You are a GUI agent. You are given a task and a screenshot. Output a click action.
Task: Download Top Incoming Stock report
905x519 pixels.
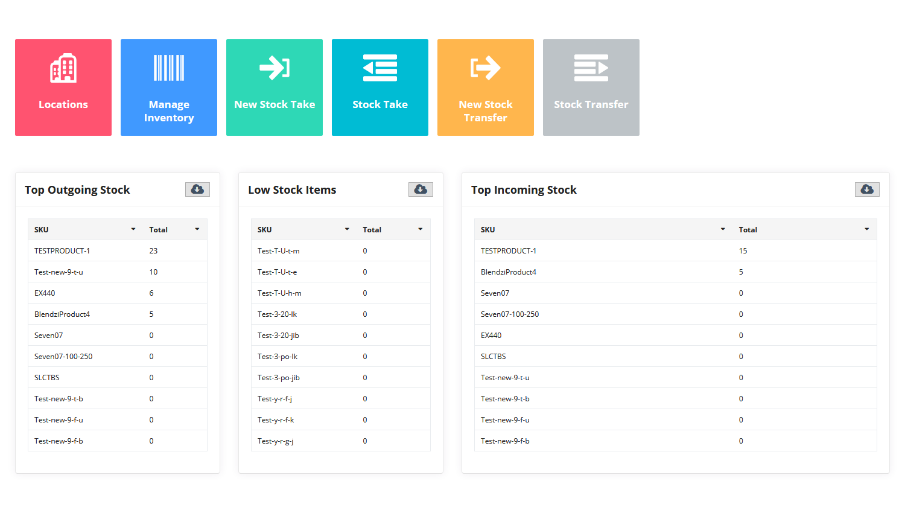coord(867,189)
